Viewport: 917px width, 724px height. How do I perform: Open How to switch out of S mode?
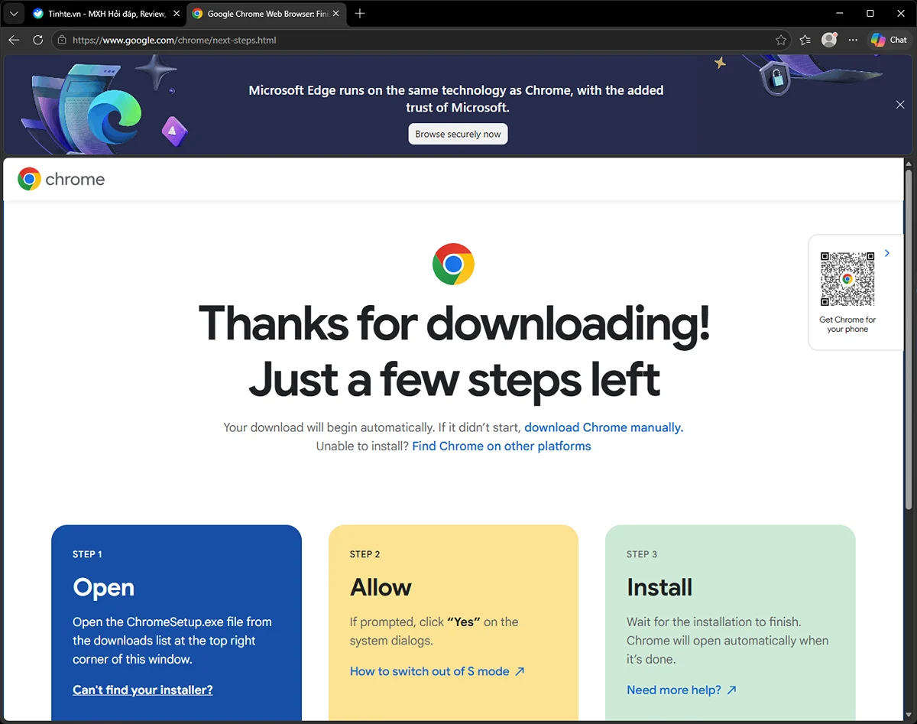[x=437, y=671]
